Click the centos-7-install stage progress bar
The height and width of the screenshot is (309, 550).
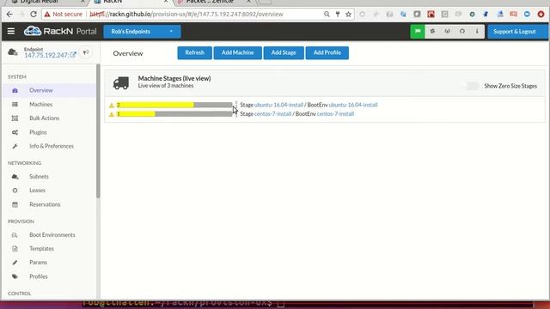[x=174, y=114]
